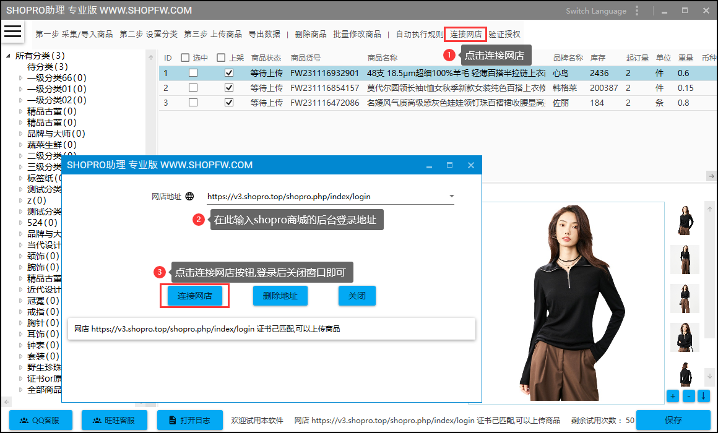718x433 pixels.
Task: Open the three-dot menu beside Switch Language
Action: (x=638, y=11)
